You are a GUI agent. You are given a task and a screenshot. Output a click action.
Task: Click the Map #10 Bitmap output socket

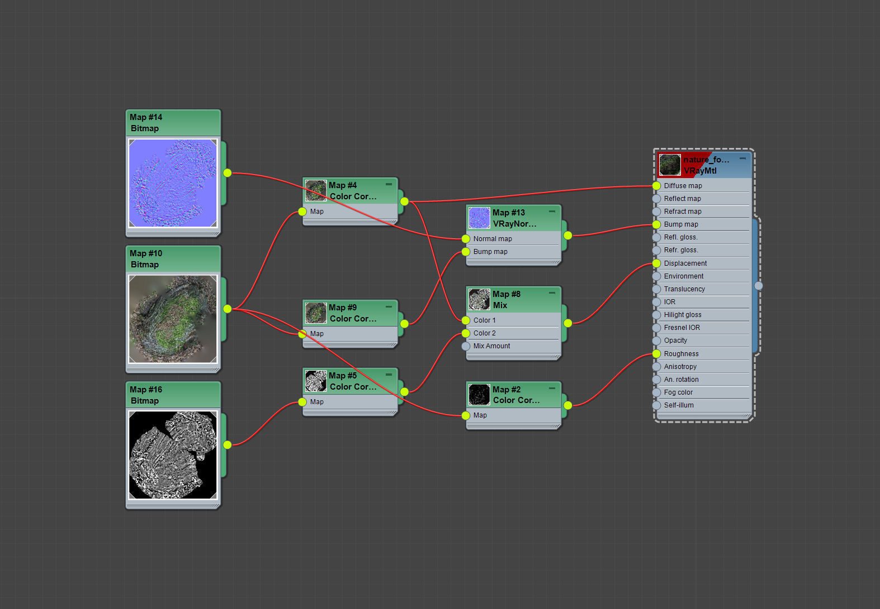(227, 309)
